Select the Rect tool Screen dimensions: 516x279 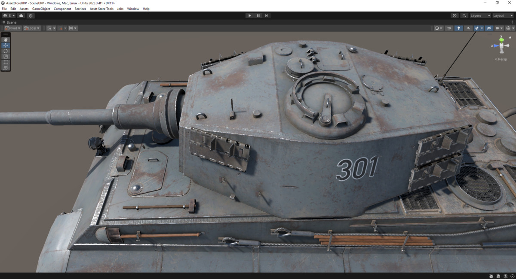(x=5, y=62)
